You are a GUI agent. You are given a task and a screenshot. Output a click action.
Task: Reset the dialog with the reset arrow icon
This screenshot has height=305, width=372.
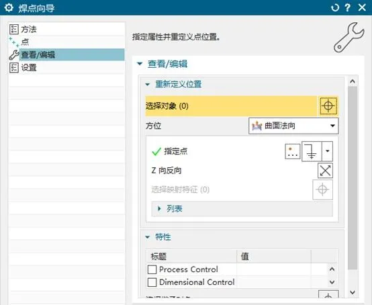[335, 8]
